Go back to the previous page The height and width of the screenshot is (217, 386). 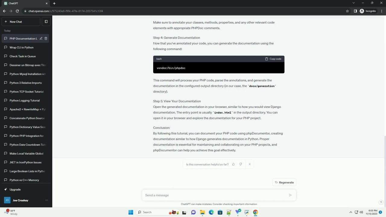4,11
